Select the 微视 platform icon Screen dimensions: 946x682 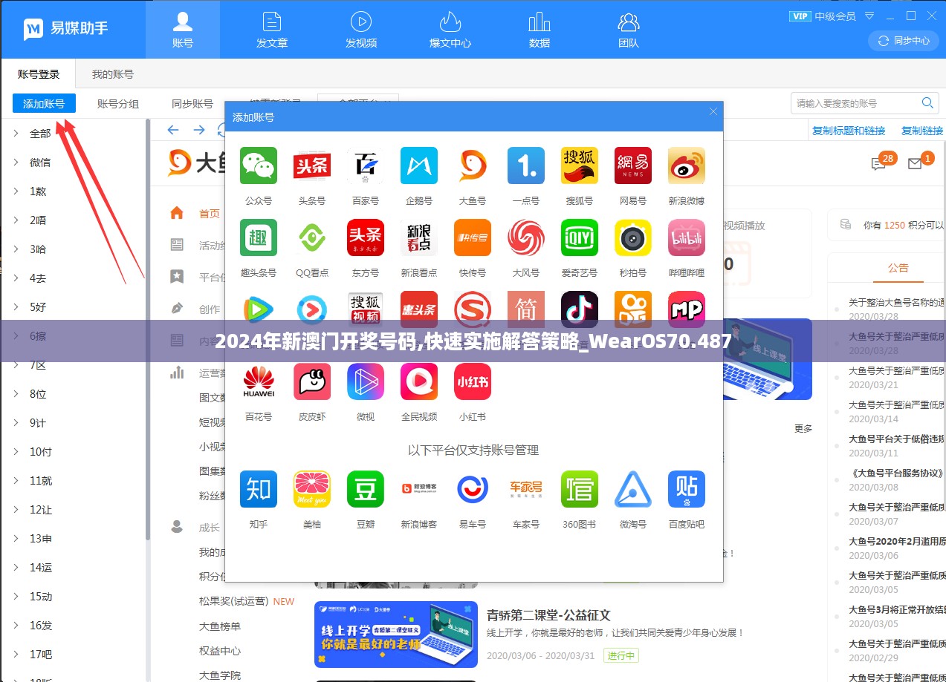(x=366, y=381)
